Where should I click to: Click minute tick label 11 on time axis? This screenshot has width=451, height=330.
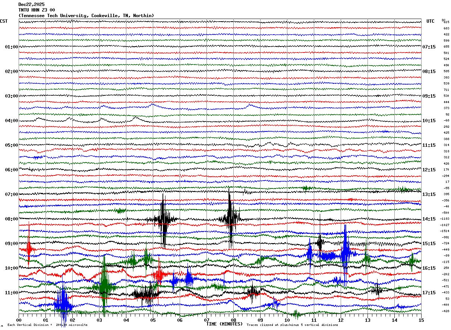(314, 320)
